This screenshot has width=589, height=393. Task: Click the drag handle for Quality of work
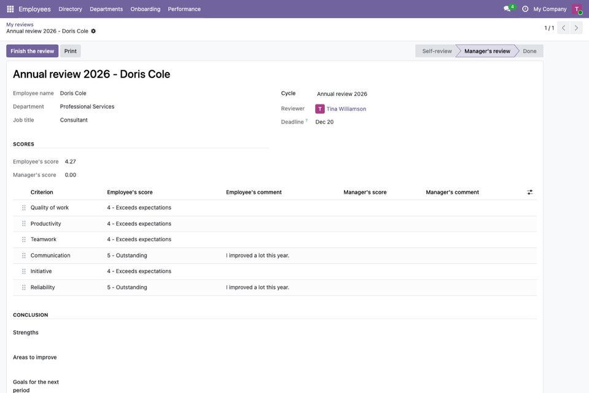coord(24,208)
